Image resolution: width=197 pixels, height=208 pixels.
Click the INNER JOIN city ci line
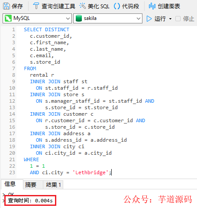pos(57,146)
